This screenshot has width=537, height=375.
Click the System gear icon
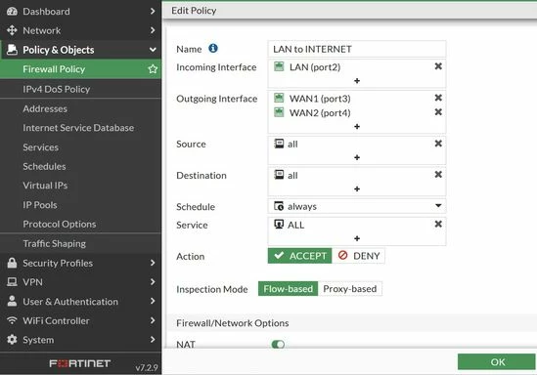tap(12, 340)
